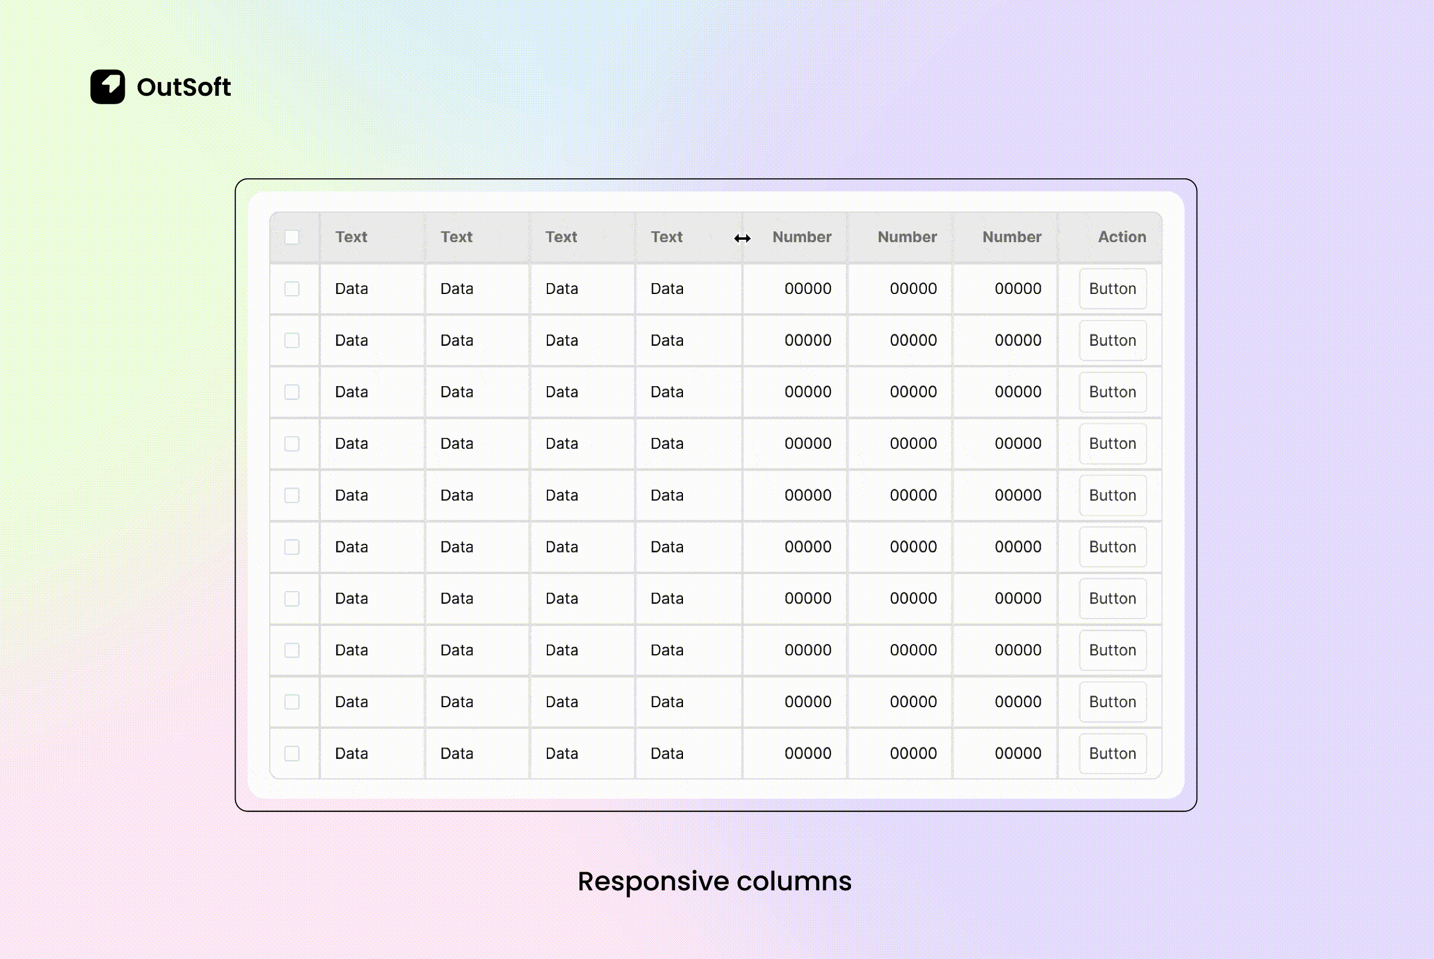Click first row's first Data cell
1434x959 pixels.
pos(352,289)
